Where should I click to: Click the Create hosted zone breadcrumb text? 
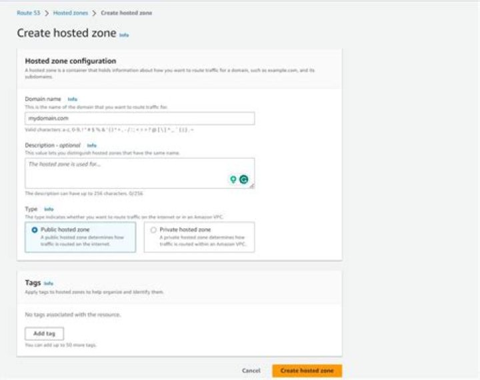click(126, 13)
